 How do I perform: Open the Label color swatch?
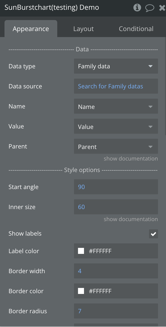point(81,251)
